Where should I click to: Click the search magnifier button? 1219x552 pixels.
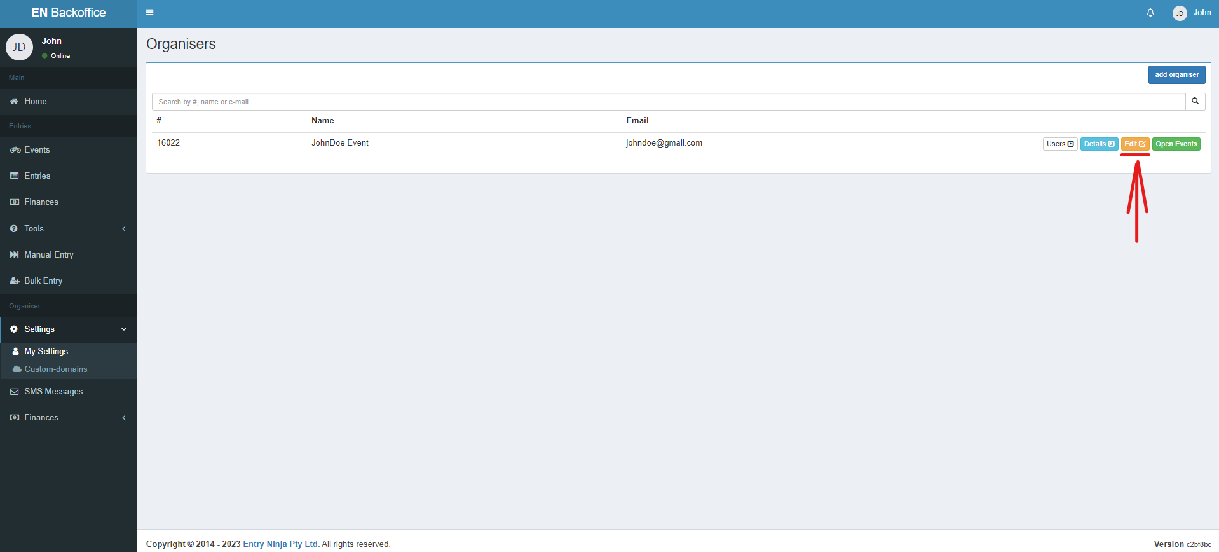tap(1195, 102)
